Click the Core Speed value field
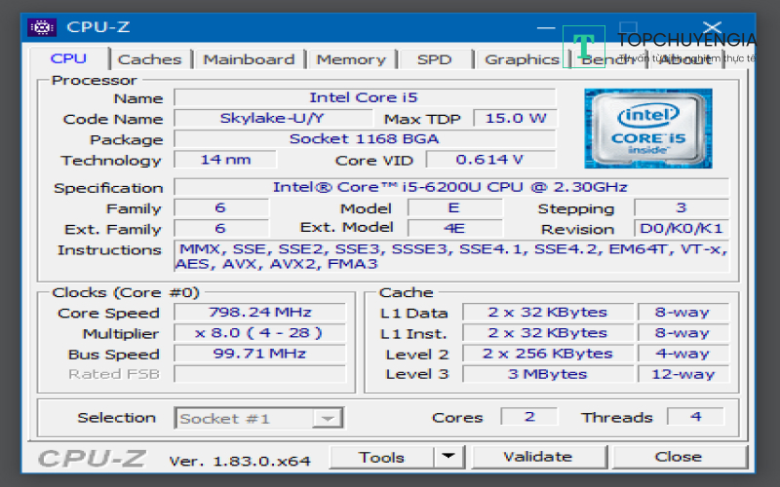Screen dimensions: 780x487 point(259,313)
